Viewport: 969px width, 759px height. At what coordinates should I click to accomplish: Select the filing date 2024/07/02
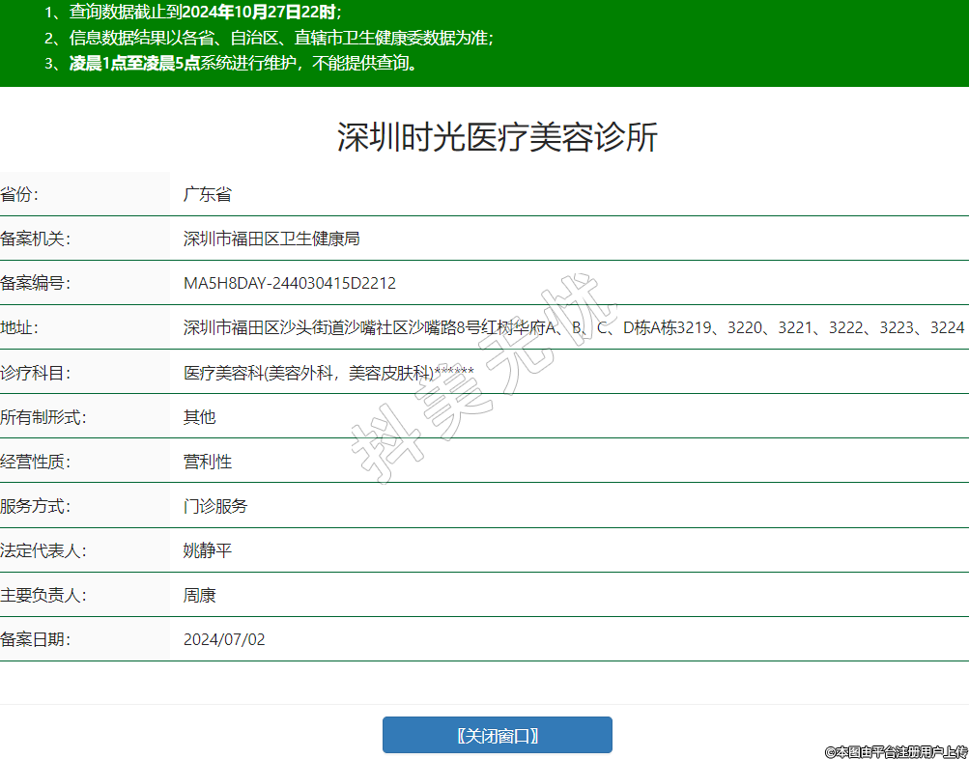(x=224, y=639)
